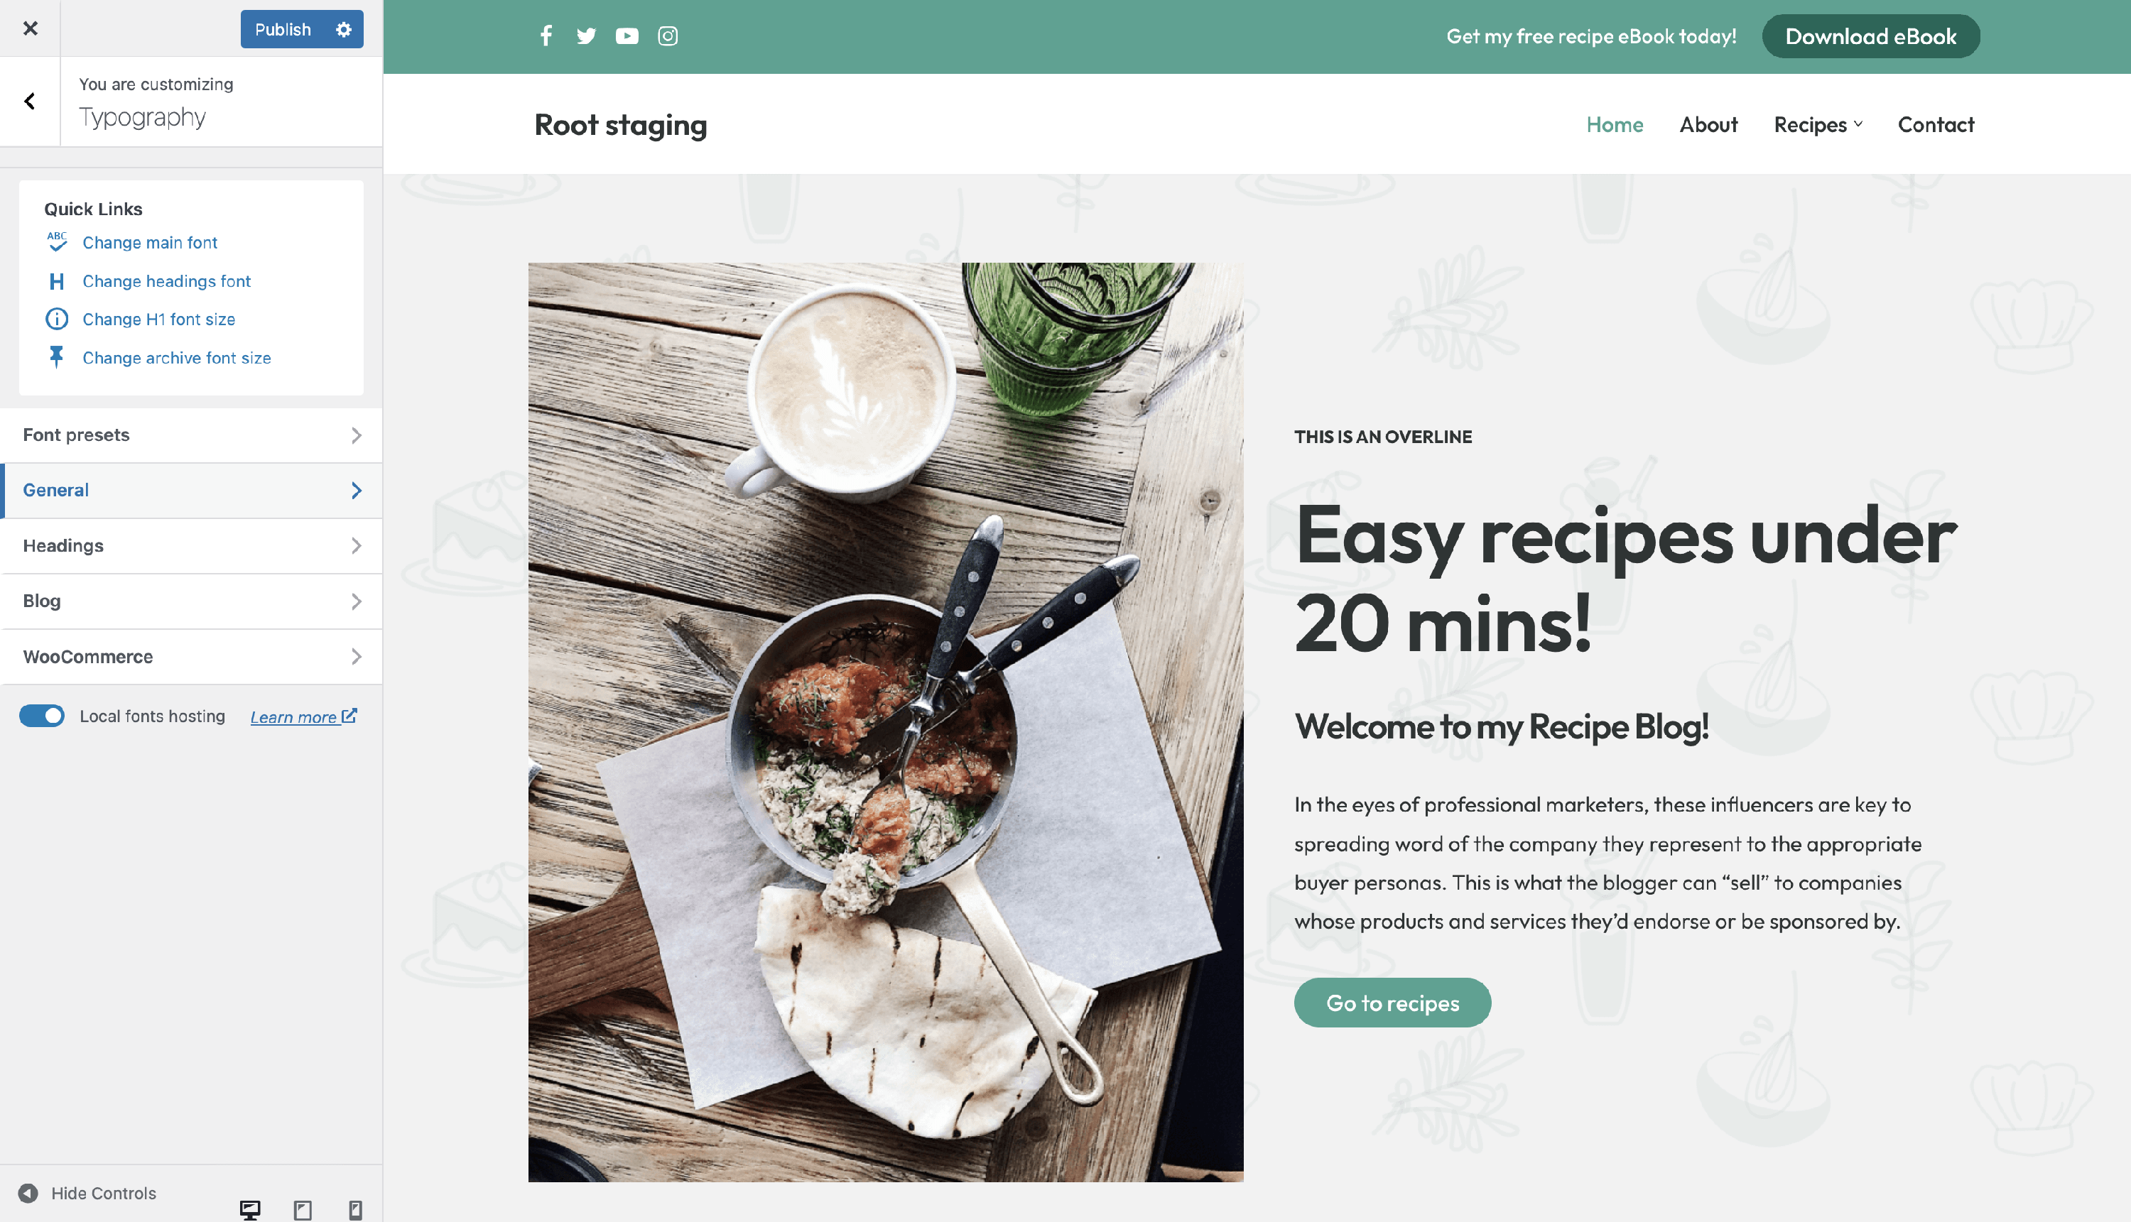
Task: Open publish settings gear icon
Action: (343, 29)
